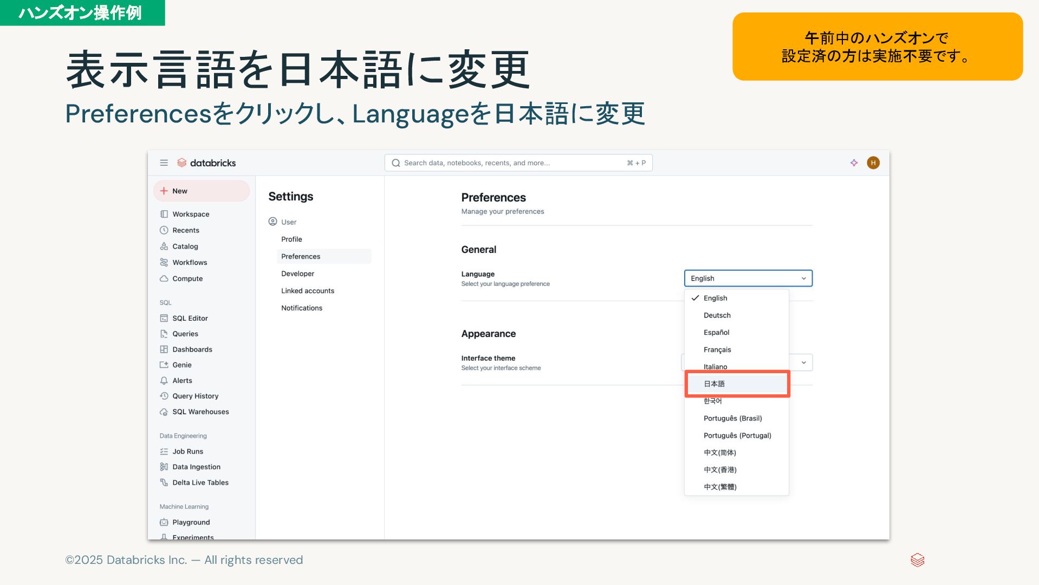Switch to Notifications settings section

(301, 308)
